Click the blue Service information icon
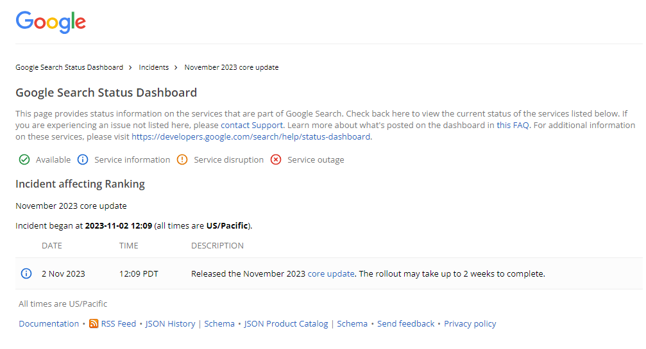This screenshot has width=646, height=349. click(83, 159)
